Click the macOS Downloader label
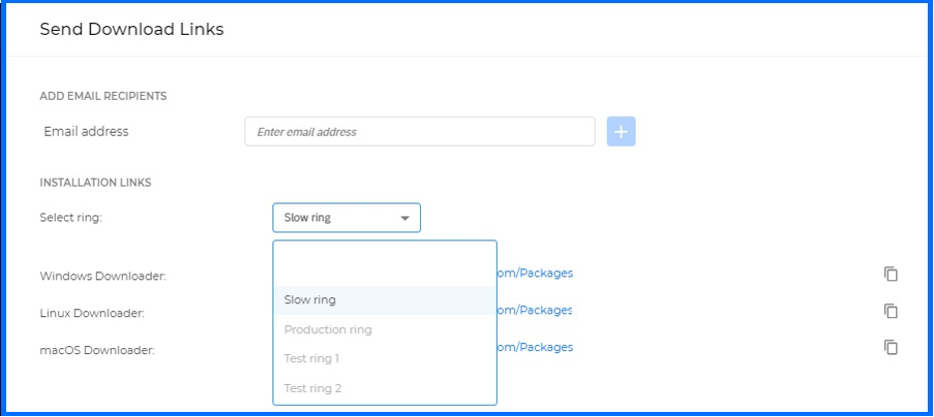The image size is (934, 417). [x=97, y=350]
